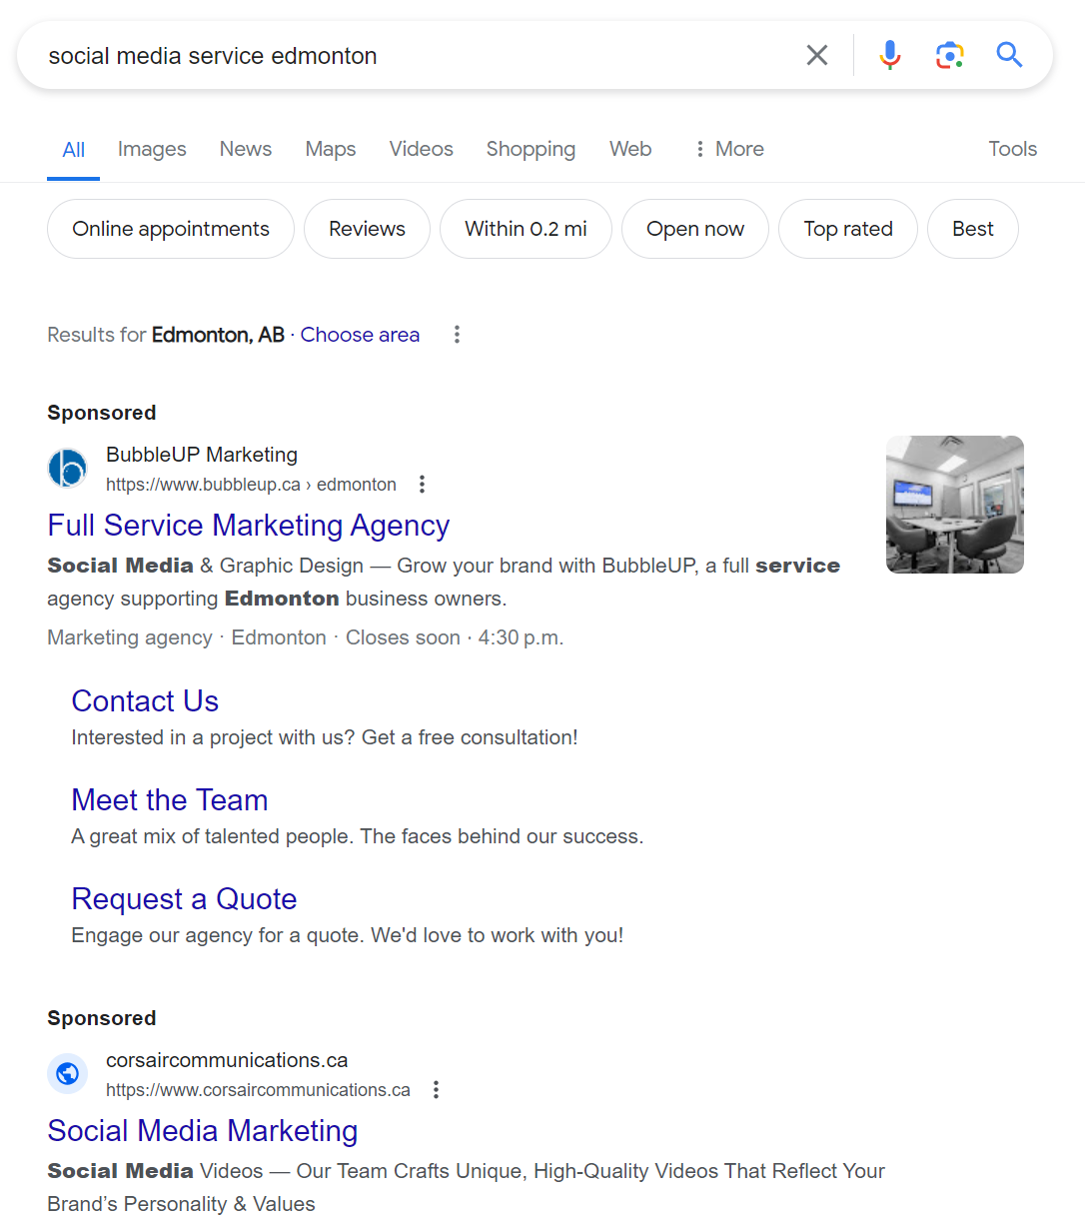Open the Tools options

coord(1012,149)
